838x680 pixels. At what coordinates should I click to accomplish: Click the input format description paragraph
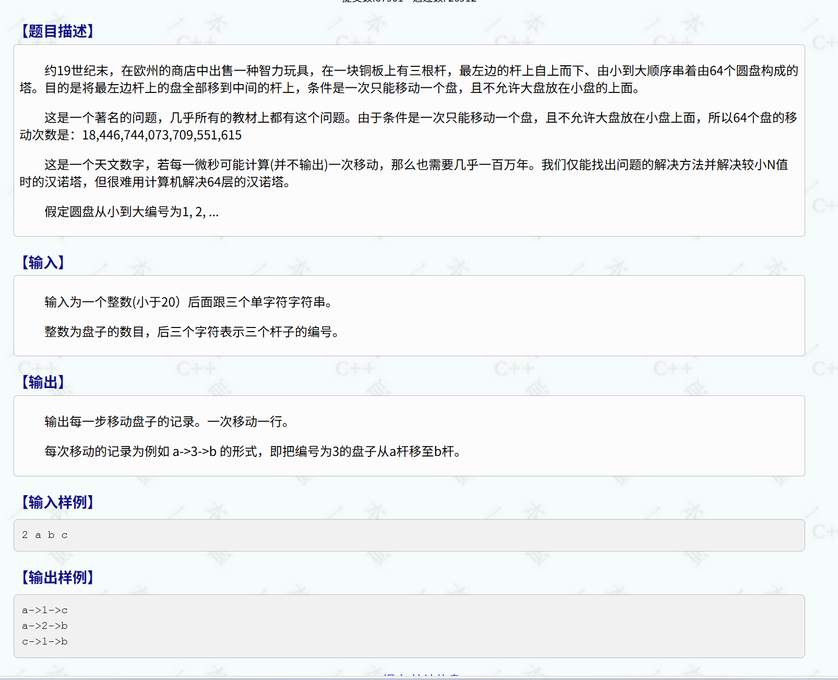point(188,302)
